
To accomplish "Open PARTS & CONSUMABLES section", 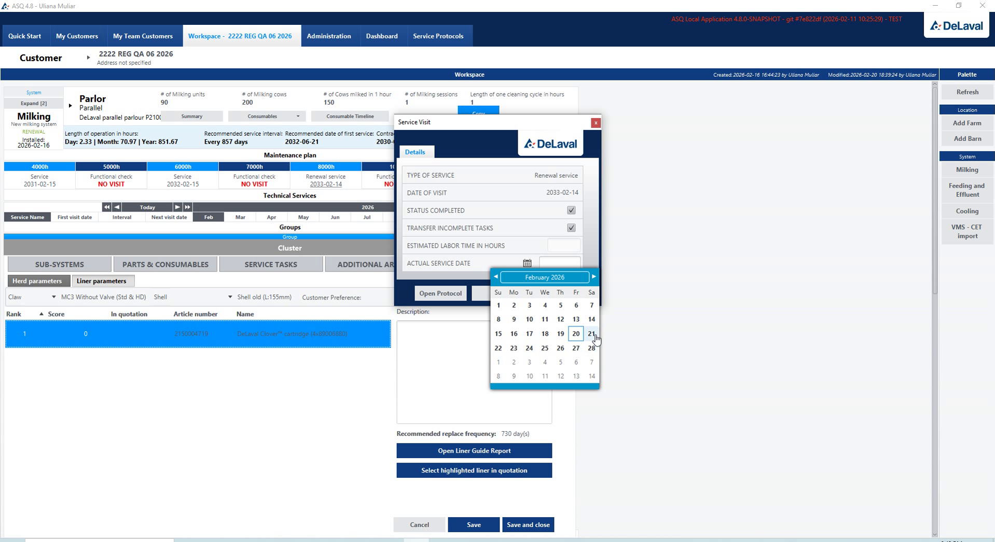I will 165,264.
